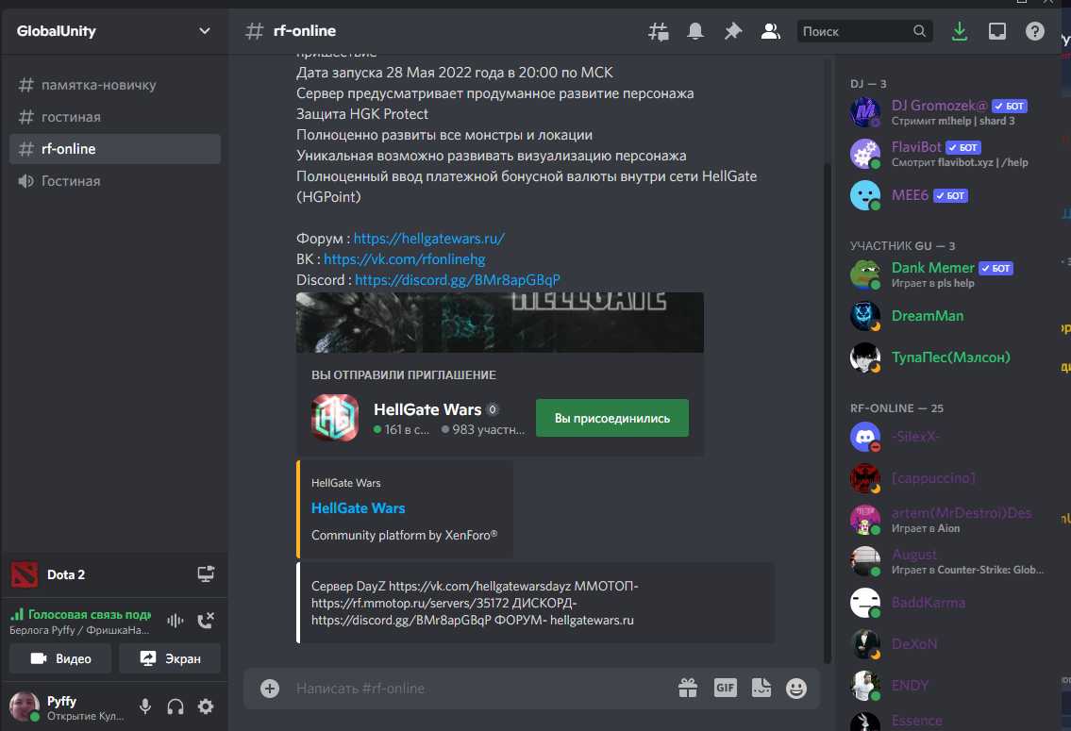Open the Help question mark icon
Image resolution: width=1071 pixels, height=731 pixels.
pos(1035,31)
